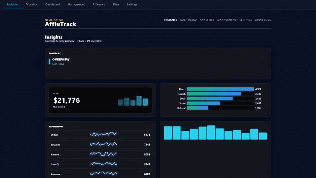The image size is (316, 178).
Task: Click the 5178 Orders value
Action: (x=147, y=134)
